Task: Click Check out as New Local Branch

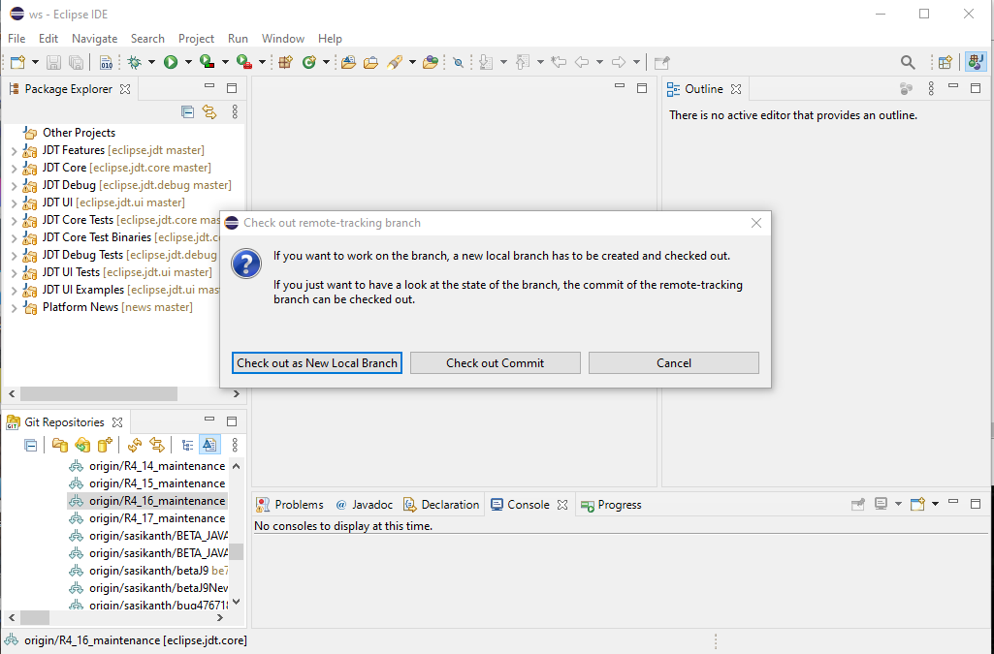Action: click(317, 362)
